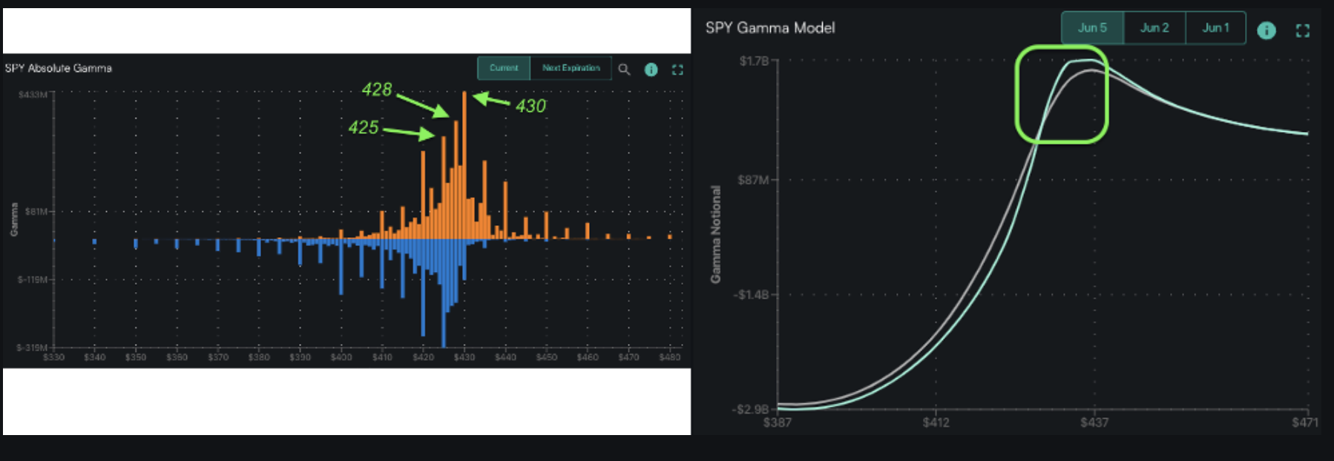Click the $87M y-axis label
Screen dimensions: 1334x461
pyautogui.click(x=753, y=179)
